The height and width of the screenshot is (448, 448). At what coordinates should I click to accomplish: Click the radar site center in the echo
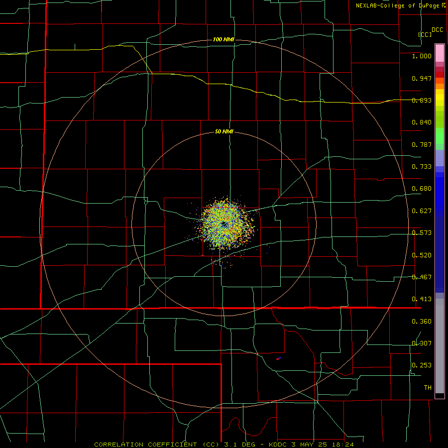pos(225,224)
